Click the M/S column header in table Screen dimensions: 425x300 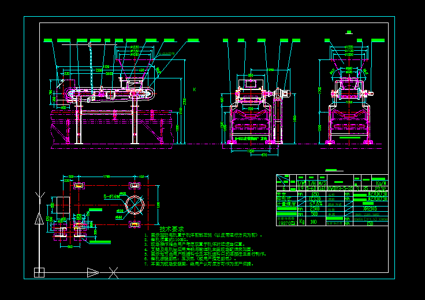[322, 183]
